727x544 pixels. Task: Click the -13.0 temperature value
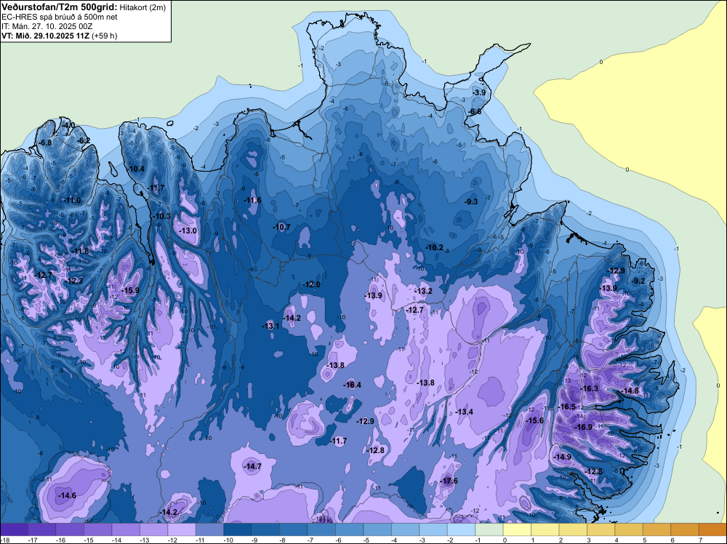click(188, 231)
